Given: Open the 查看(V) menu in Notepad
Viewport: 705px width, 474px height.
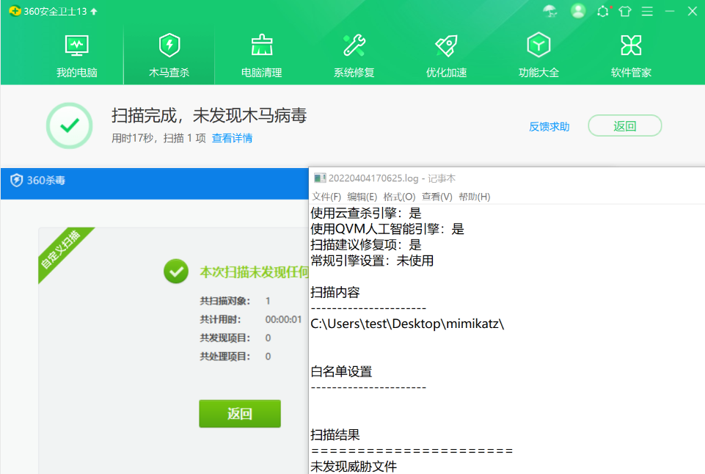Looking at the screenshot, I should coord(437,197).
